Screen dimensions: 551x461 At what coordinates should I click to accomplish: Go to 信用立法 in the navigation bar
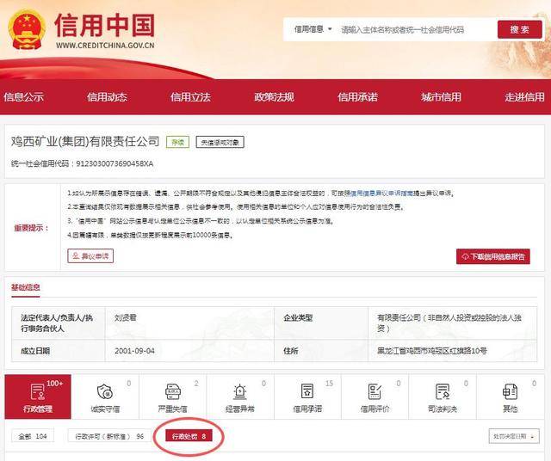(190, 97)
